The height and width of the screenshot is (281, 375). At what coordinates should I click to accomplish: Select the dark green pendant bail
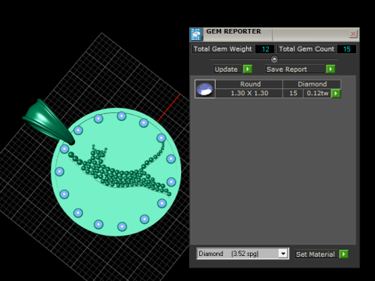[x=48, y=123]
